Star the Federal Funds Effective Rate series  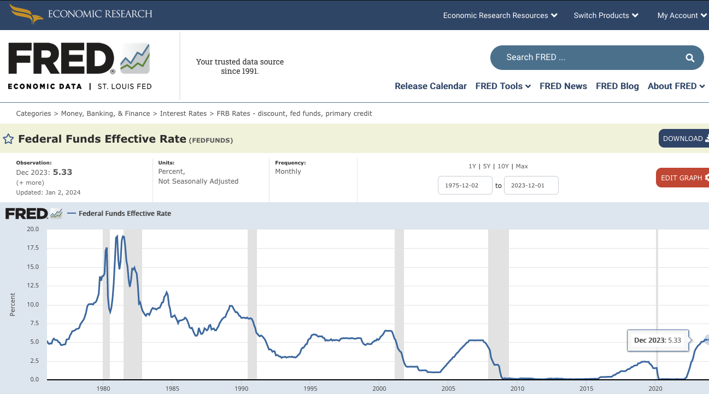pyautogui.click(x=8, y=139)
